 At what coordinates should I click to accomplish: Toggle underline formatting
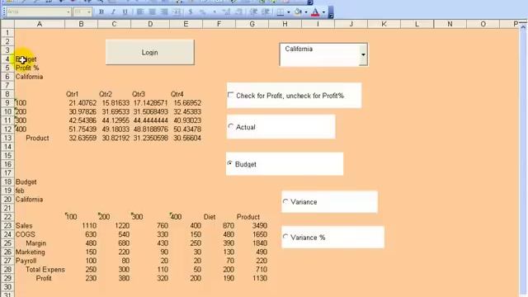coord(125,12)
